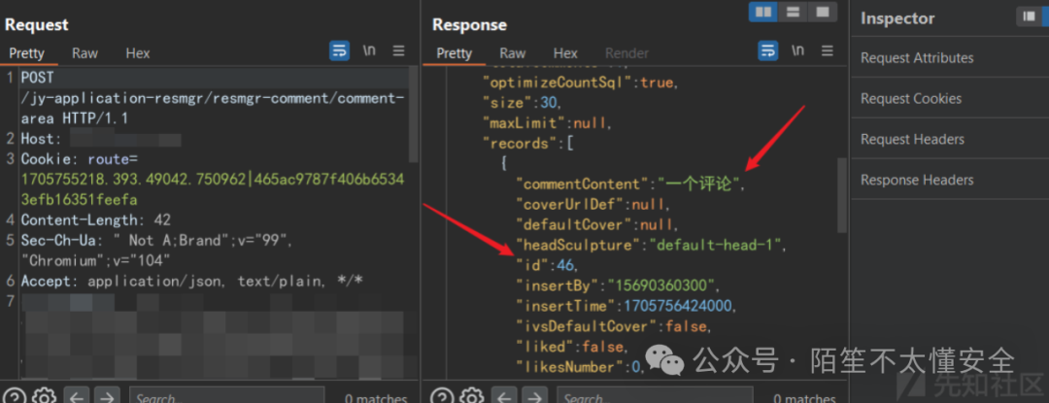Go to previous match in Request search
This screenshot has height=403, width=1049.
pyautogui.click(x=77, y=396)
